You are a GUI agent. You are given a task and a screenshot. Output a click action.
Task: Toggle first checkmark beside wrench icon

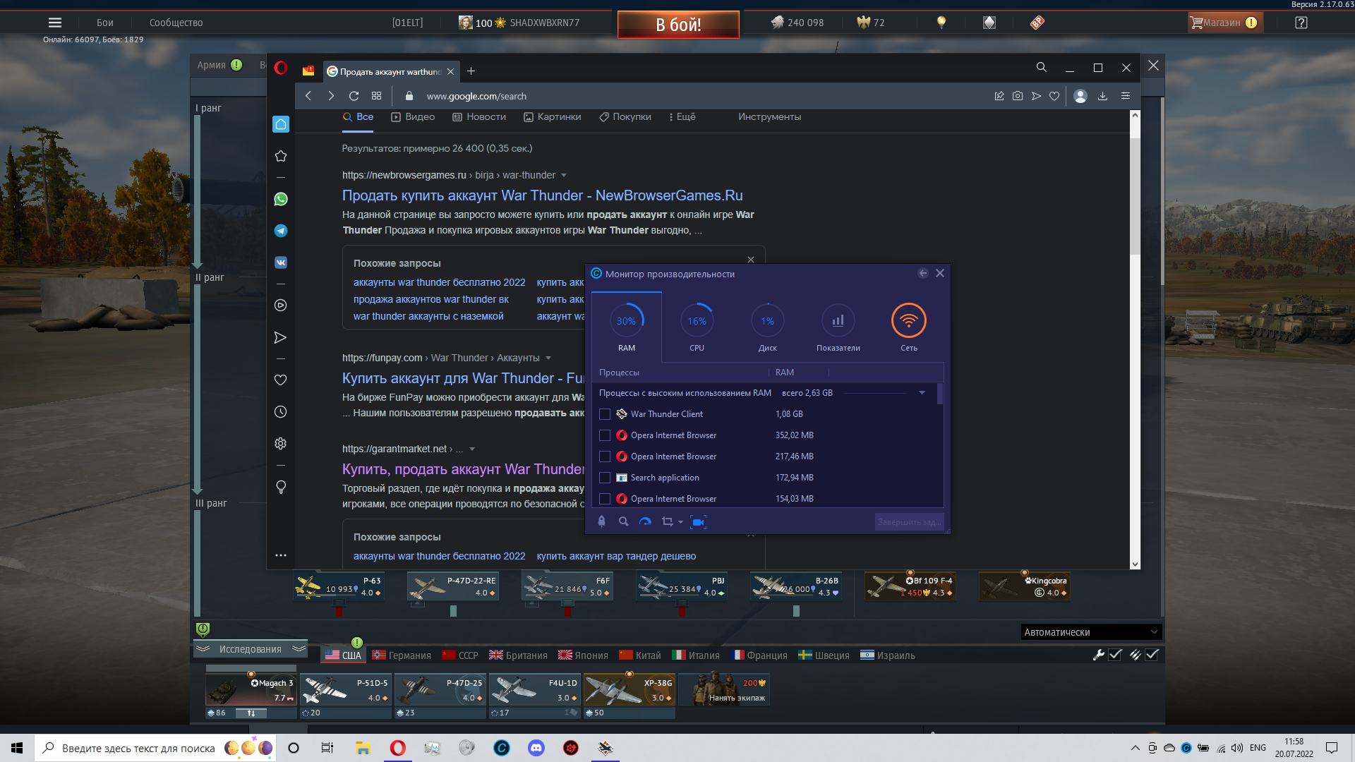pos(1115,655)
